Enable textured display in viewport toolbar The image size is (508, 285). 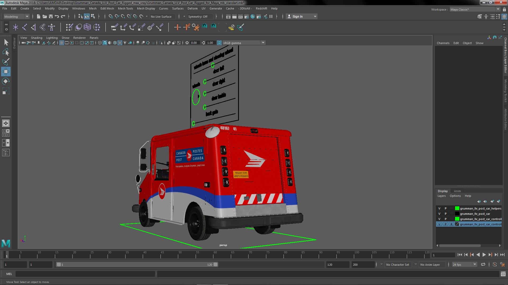tap(120, 43)
